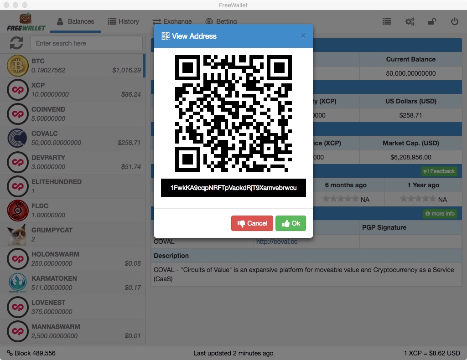Select the COVALC token icon

tap(18, 138)
